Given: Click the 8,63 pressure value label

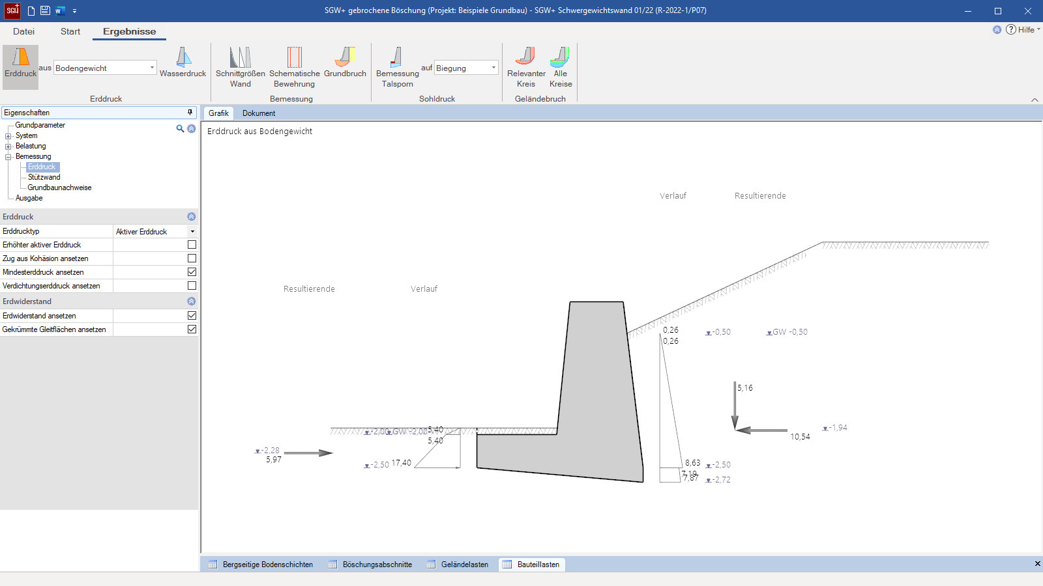Looking at the screenshot, I should pos(692,463).
